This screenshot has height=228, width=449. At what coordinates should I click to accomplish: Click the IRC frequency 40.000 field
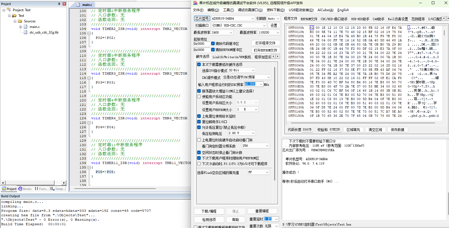pos(252,84)
